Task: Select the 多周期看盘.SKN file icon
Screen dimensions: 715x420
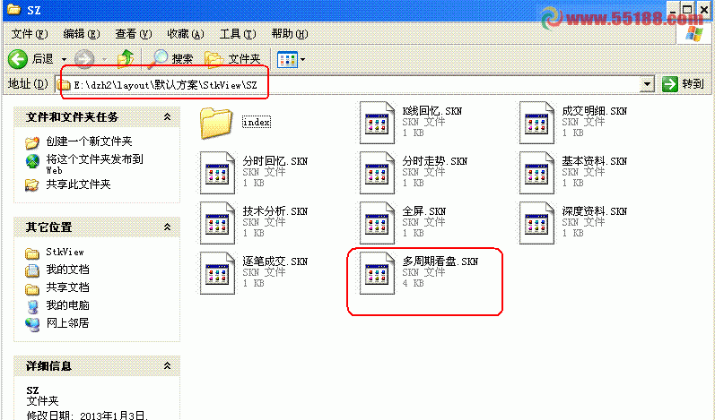Action: 377,273
